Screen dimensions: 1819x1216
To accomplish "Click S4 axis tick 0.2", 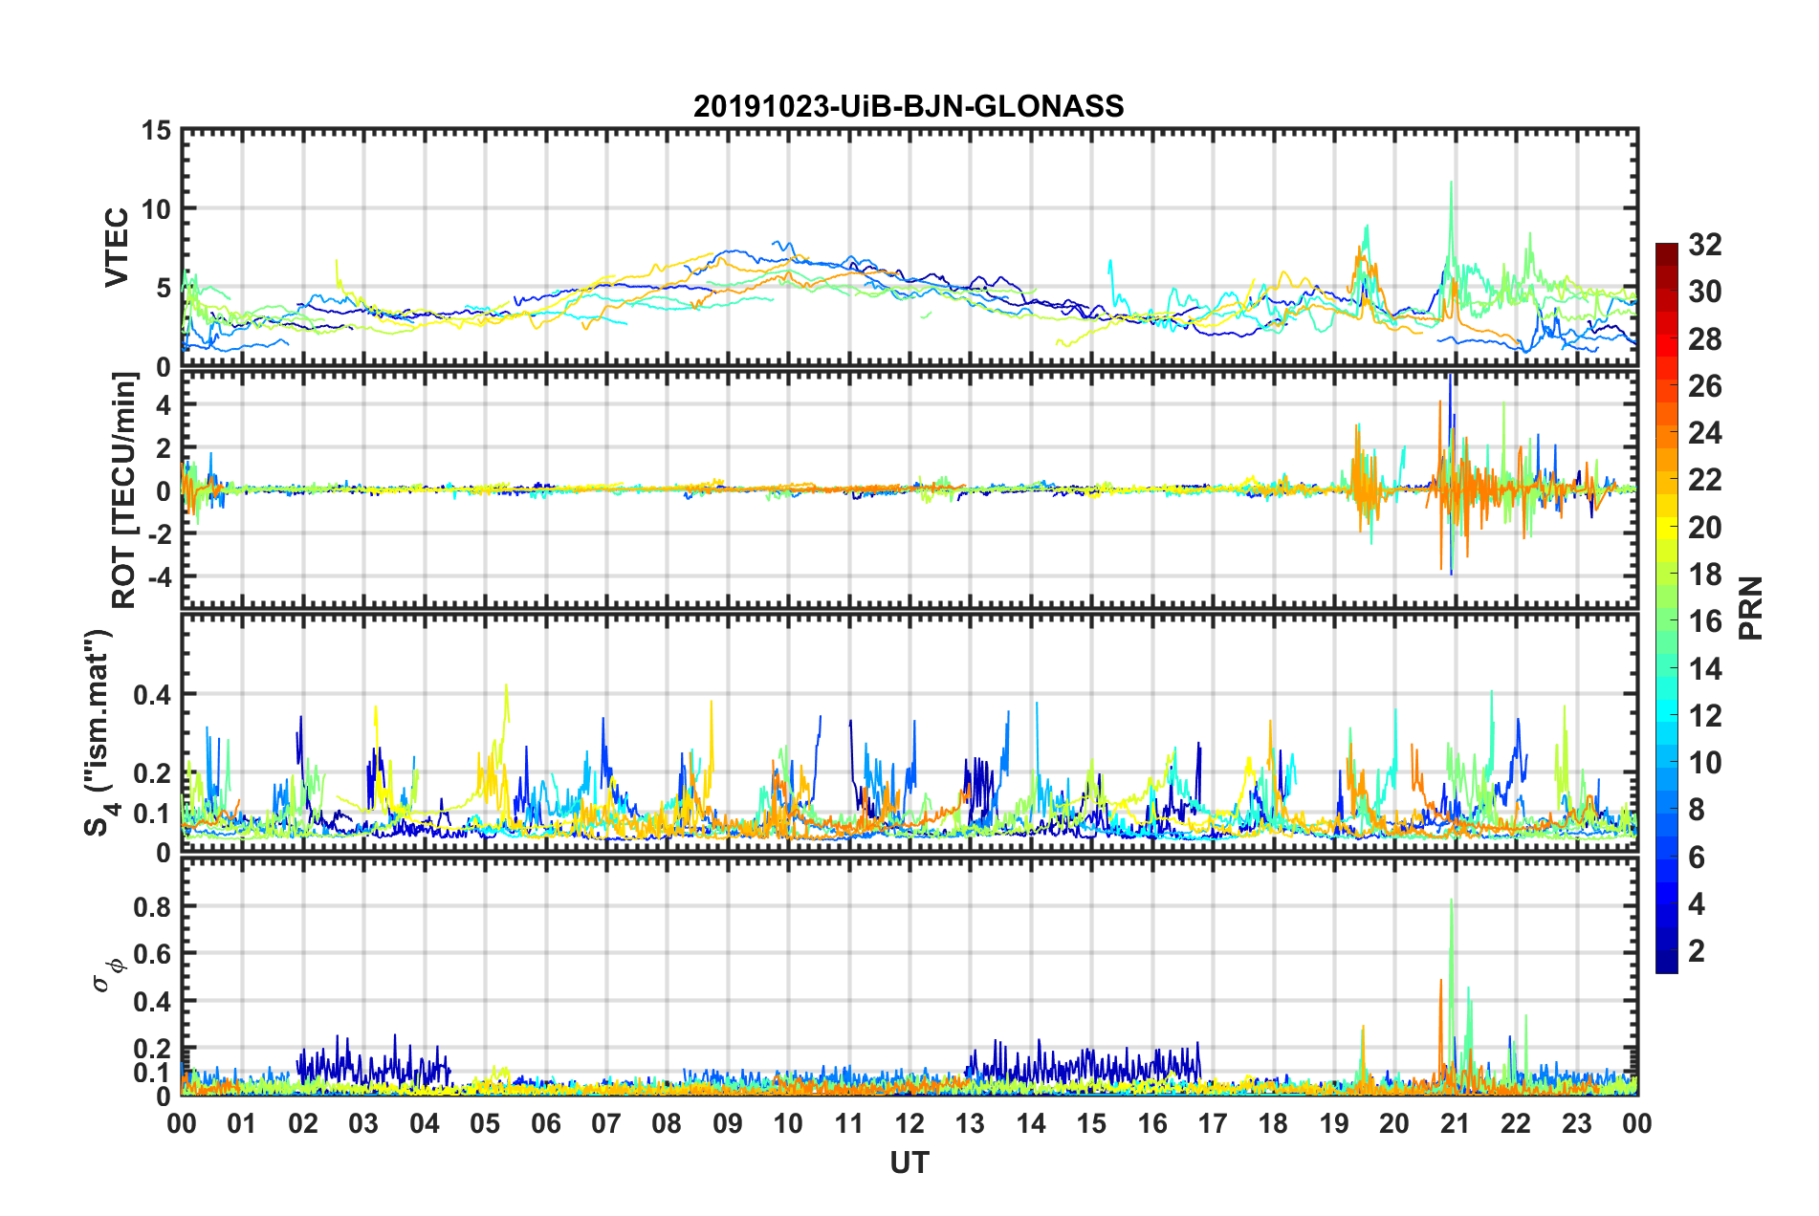I will click(x=153, y=773).
